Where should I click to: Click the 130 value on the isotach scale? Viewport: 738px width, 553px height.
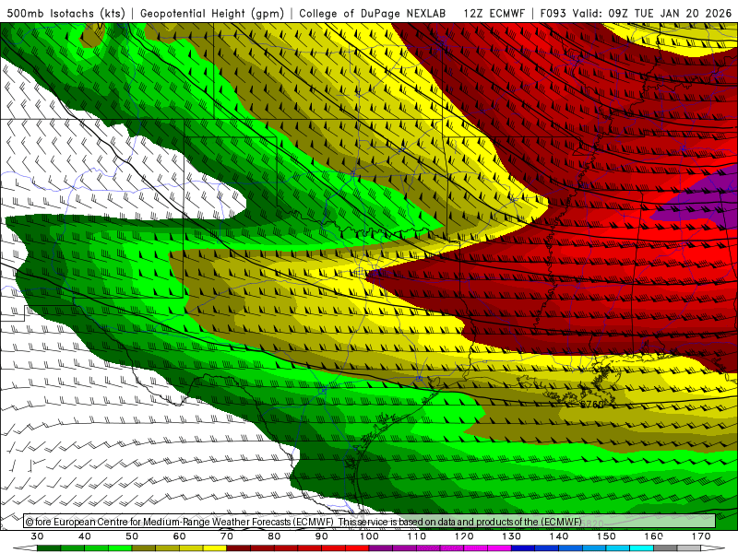(512, 536)
